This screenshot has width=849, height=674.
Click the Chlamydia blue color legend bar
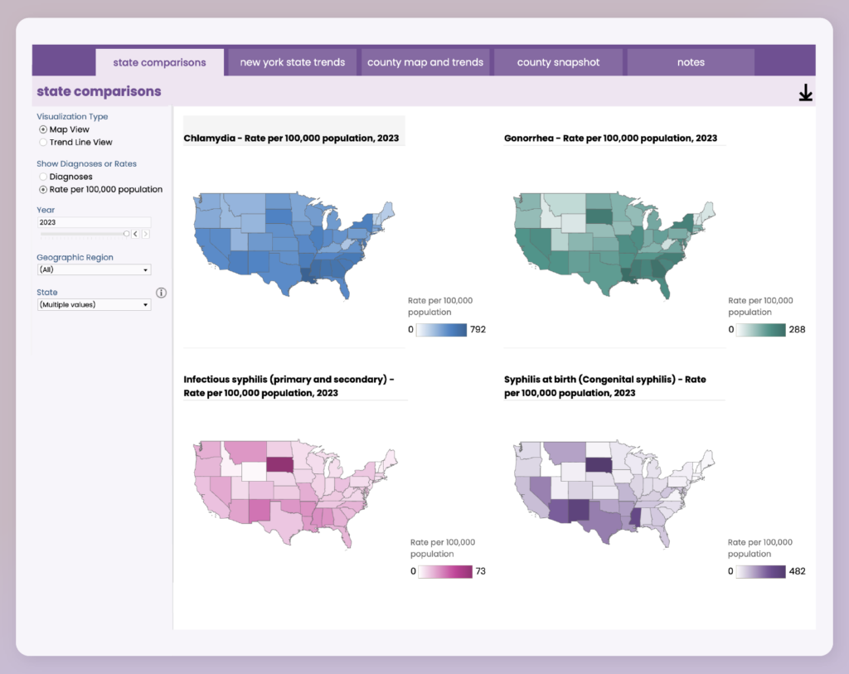[x=441, y=330]
